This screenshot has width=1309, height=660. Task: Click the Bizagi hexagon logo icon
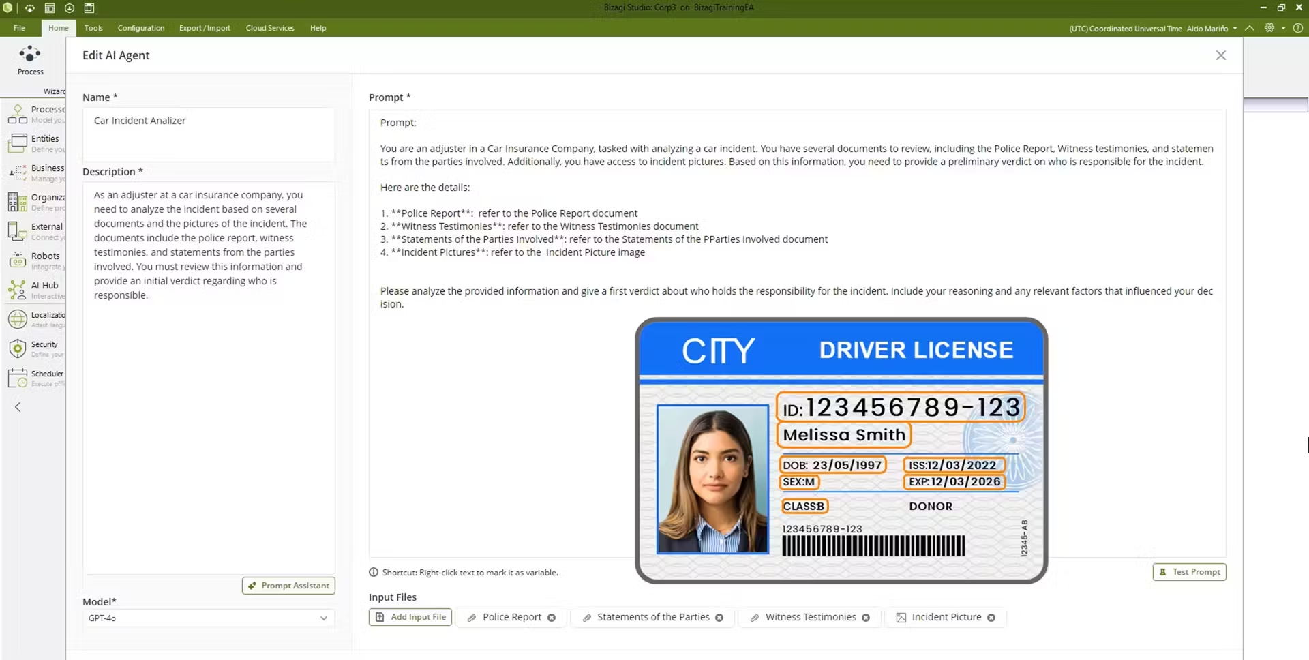[x=7, y=8]
